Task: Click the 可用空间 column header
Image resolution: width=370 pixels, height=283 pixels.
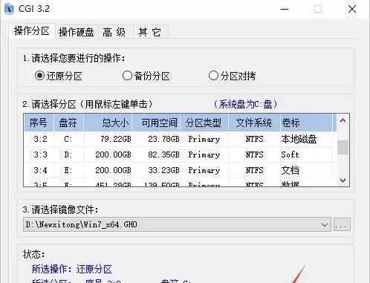Action: point(156,123)
